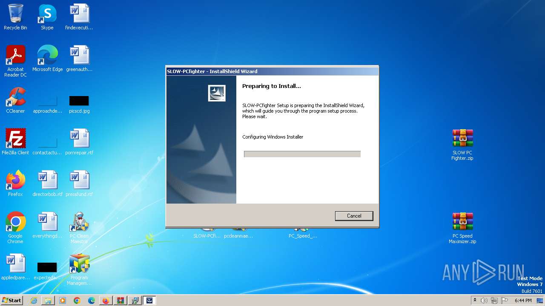Select the appliedpare... Word document
This screenshot has height=306, width=545.
15,267
